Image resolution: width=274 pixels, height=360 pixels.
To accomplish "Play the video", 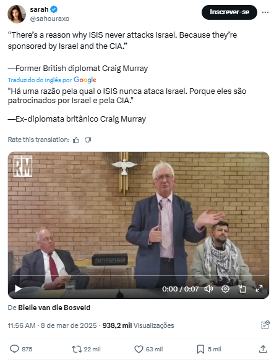I will [18, 288].
